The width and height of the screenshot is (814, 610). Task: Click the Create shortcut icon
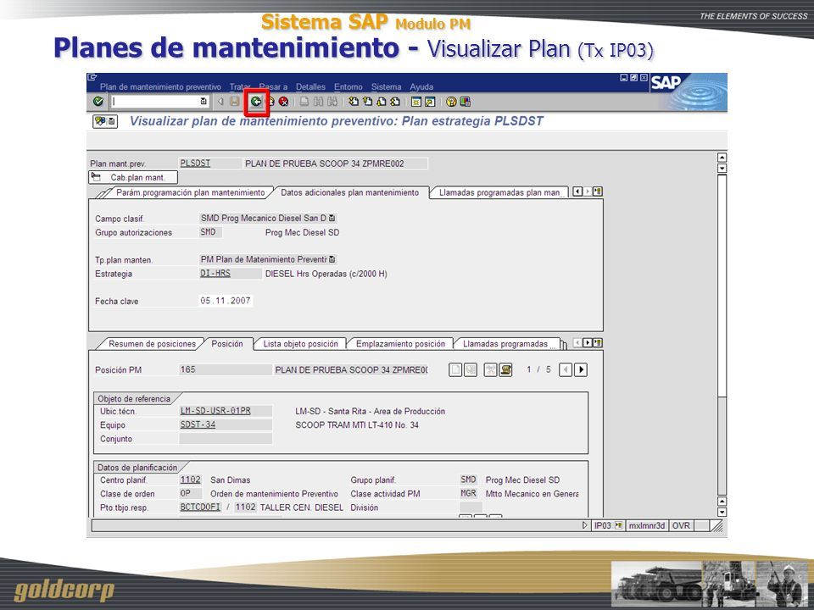click(x=430, y=102)
